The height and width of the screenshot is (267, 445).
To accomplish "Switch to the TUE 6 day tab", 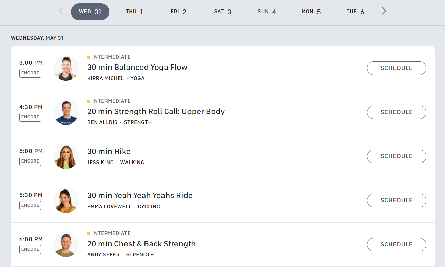I will [355, 11].
